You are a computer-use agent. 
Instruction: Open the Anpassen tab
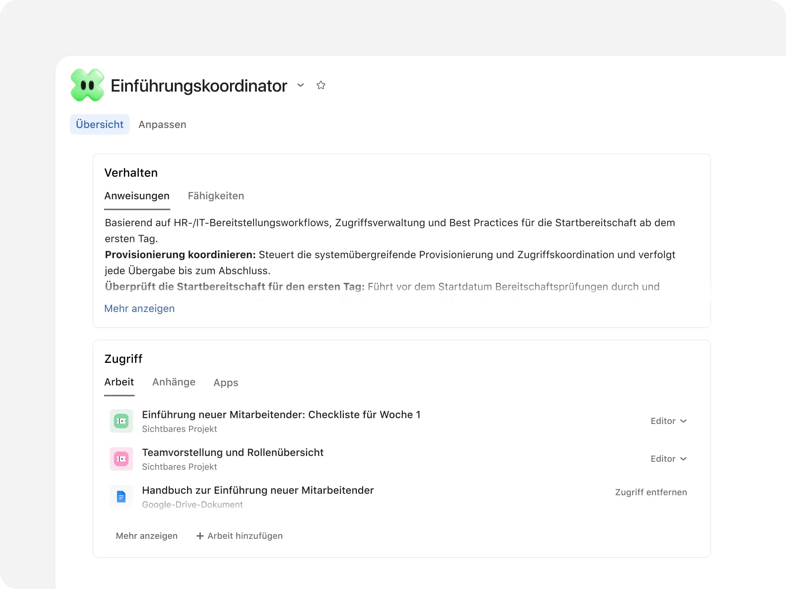point(162,124)
